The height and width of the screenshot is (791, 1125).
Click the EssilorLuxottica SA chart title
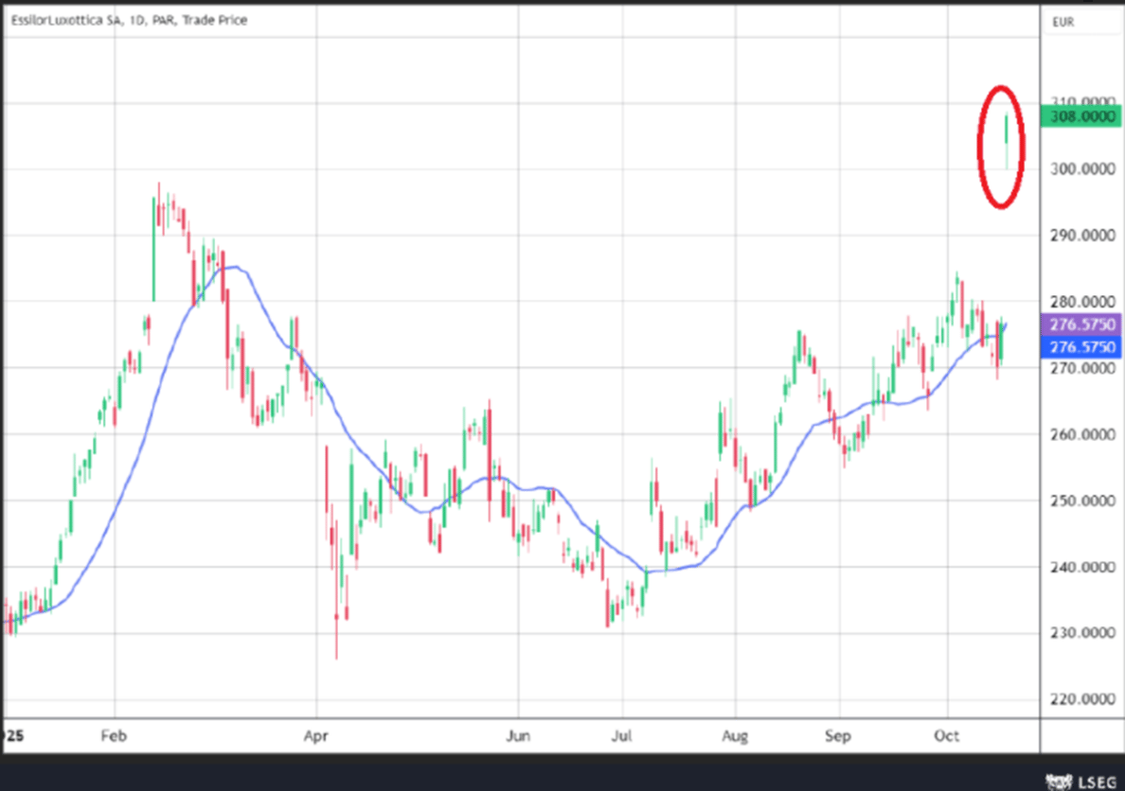coord(129,21)
